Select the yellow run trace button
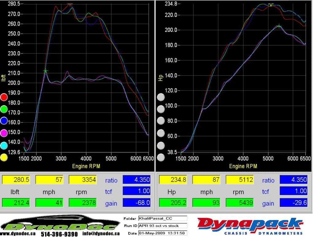Screen dimensions: 314x237 click(4, 157)
